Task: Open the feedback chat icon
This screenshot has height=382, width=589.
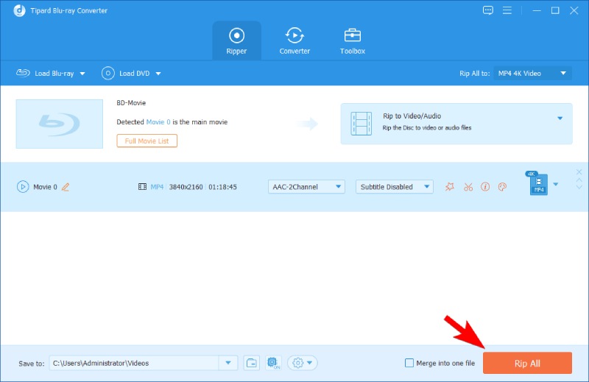Action: (x=488, y=10)
